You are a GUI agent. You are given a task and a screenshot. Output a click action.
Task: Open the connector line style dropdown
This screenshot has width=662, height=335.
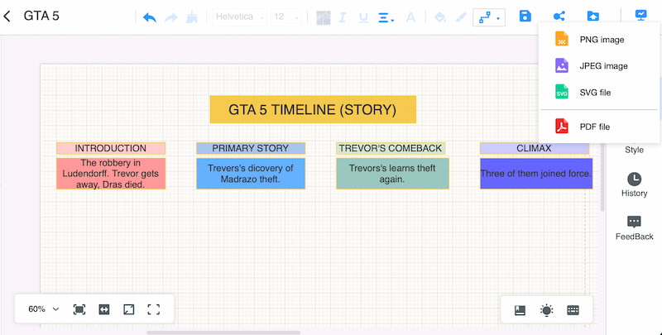click(489, 17)
